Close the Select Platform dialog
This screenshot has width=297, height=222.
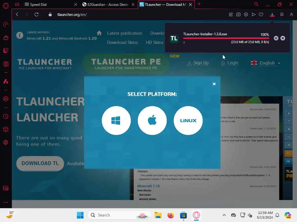[x=214, y=84]
